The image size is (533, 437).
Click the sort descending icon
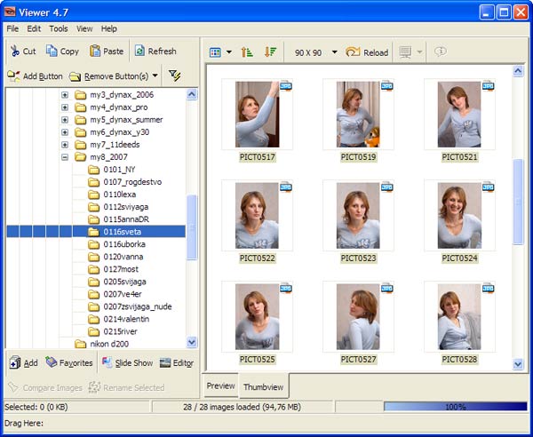coord(270,52)
